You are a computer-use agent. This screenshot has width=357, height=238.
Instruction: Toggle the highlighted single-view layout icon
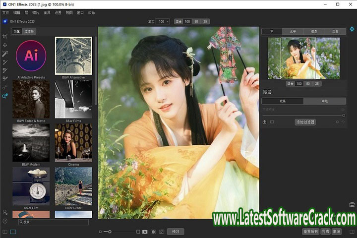coord(13,232)
